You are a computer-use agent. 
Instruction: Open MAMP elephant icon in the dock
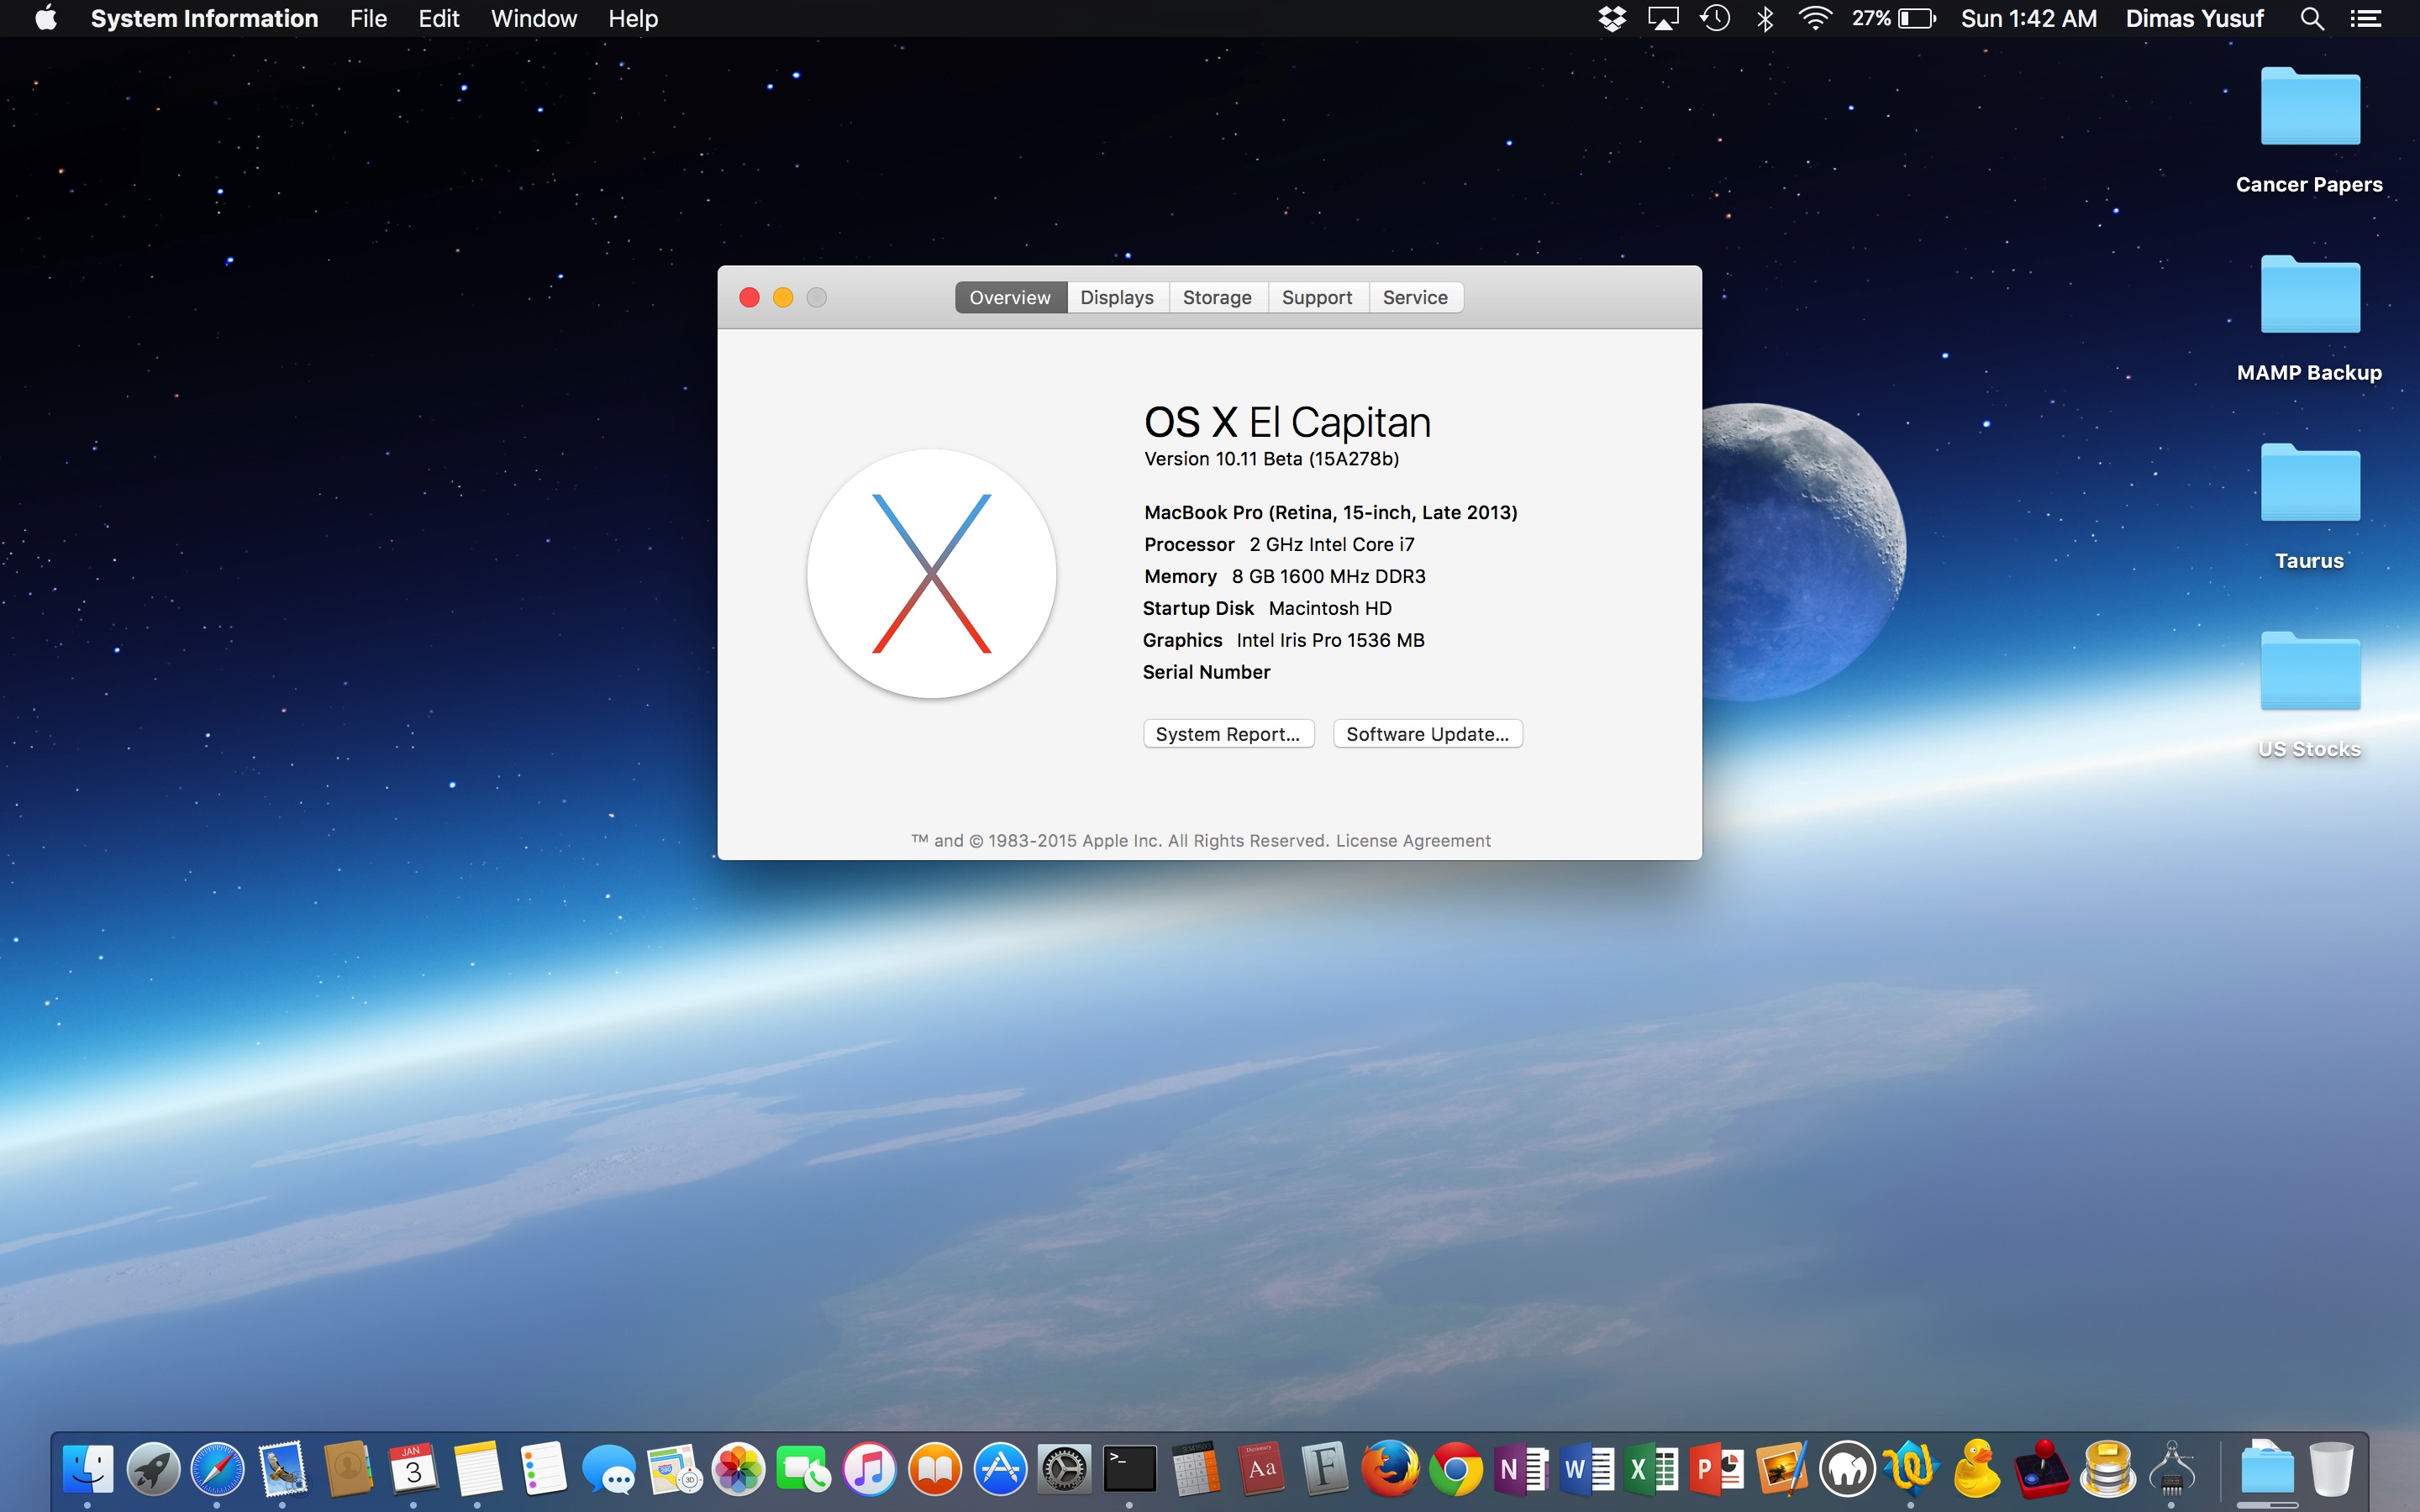(1847, 1469)
